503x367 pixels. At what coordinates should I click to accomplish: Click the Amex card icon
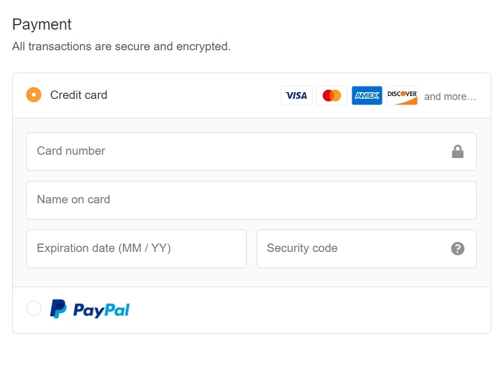click(367, 95)
